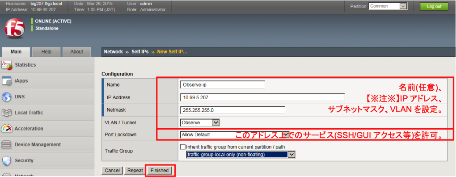
Task: Click the ONLINE (ACTIVE) status text
Action: click(x=53, y=21)
